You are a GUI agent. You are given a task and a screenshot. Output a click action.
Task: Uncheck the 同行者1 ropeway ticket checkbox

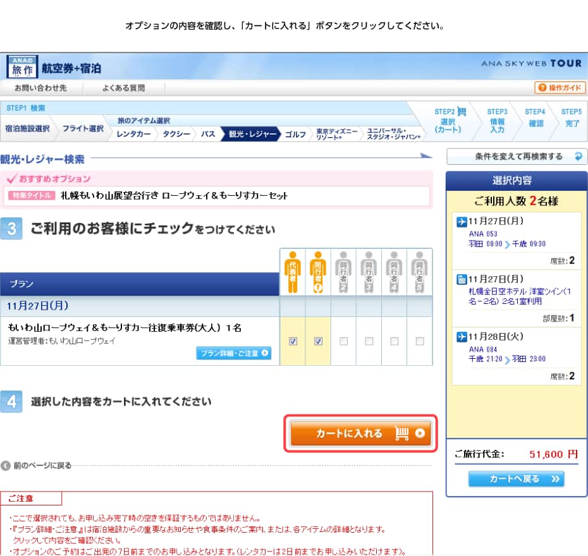[318, 341]
